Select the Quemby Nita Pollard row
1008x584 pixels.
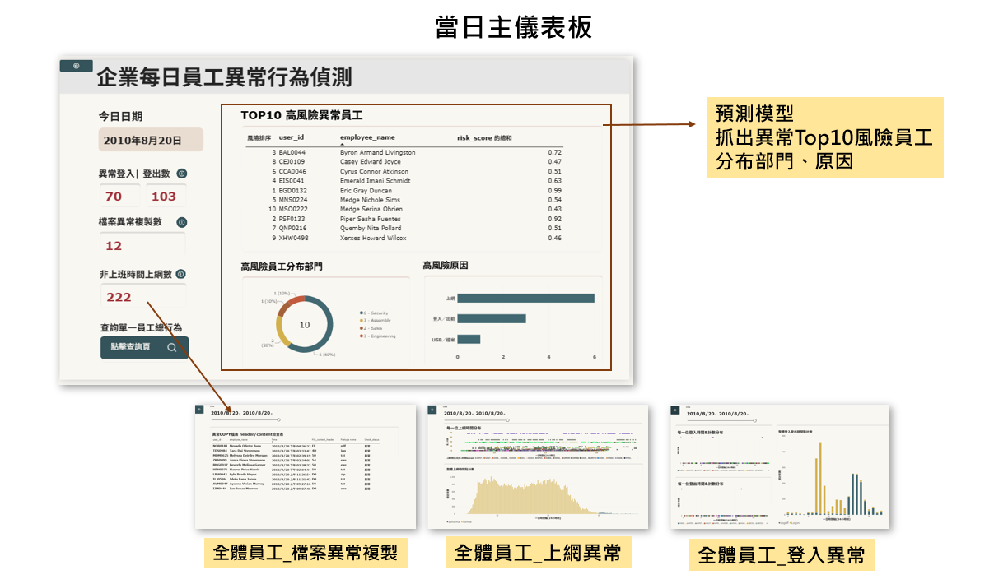[x=404, y=228]
